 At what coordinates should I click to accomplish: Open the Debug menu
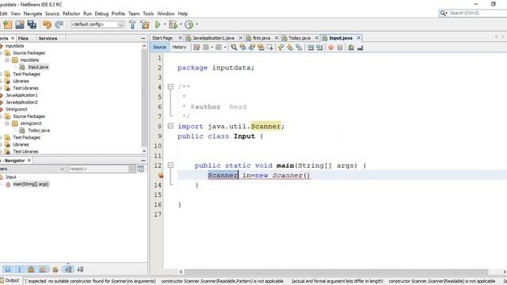click(101, 13)
